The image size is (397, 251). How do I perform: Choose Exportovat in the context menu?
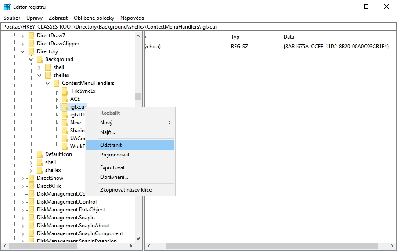click(x=130, y=167)
